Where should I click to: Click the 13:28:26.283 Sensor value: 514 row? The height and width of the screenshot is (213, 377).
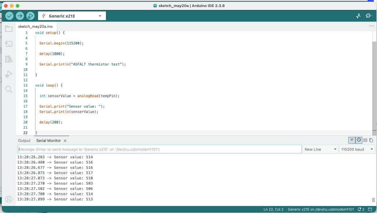tap(55, 157)
